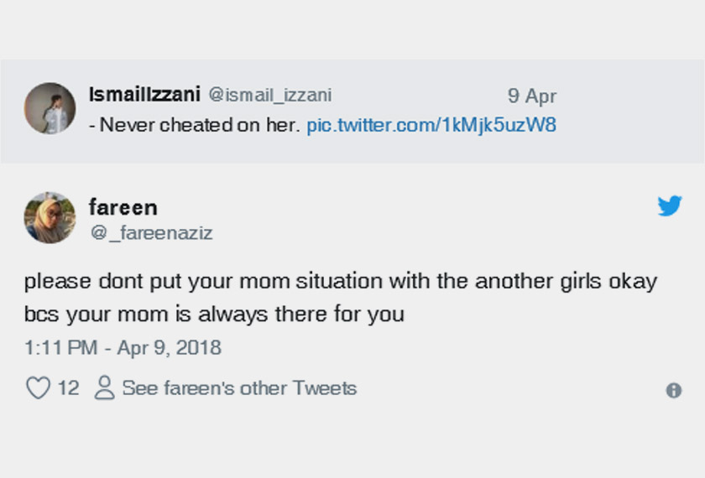This screenshot has height=478, width=705.
Task: Open the 1:11 PM - Apr 9, 2018 timestamp
Action: click(123, 347)
